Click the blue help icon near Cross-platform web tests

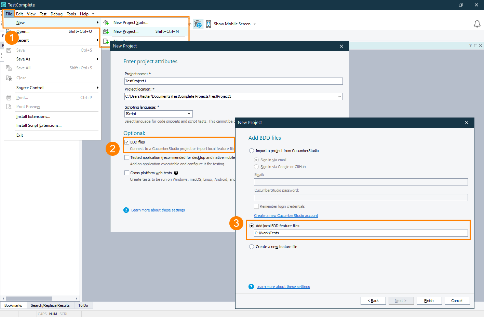(x=176, y=173)
